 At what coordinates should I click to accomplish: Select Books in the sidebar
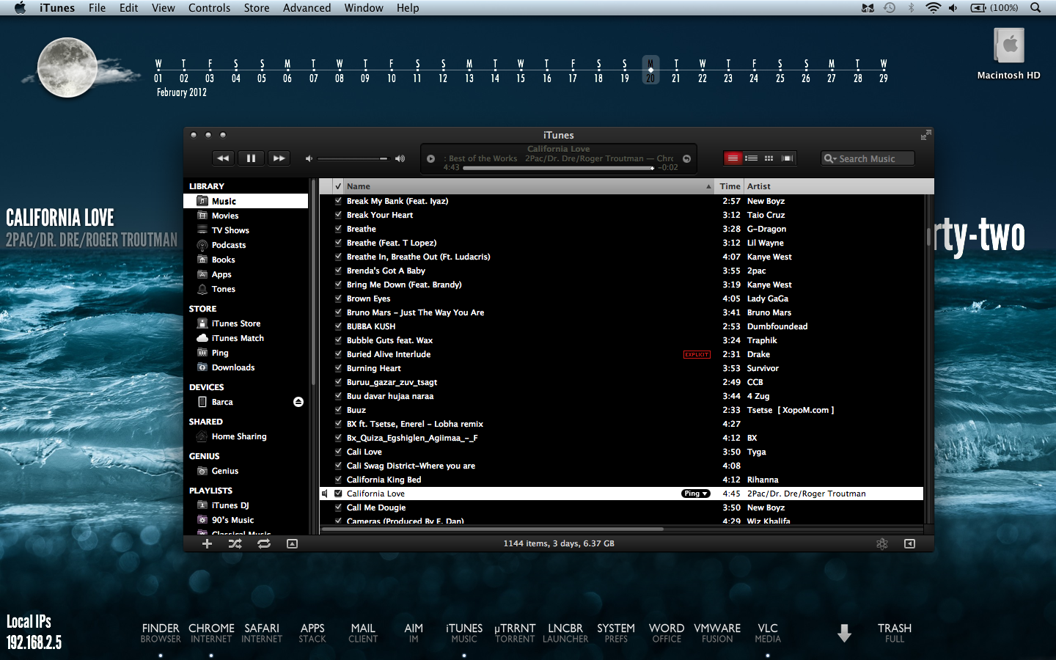tap(246, 260)
